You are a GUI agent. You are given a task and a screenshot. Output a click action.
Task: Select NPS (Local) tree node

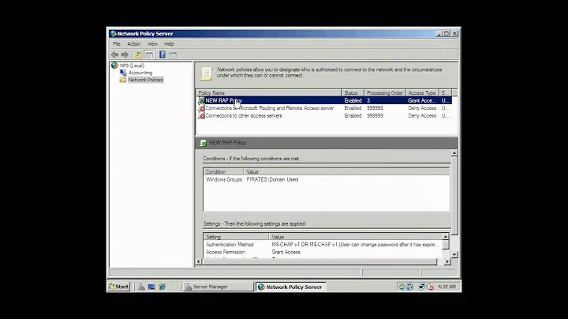[132, 66]
